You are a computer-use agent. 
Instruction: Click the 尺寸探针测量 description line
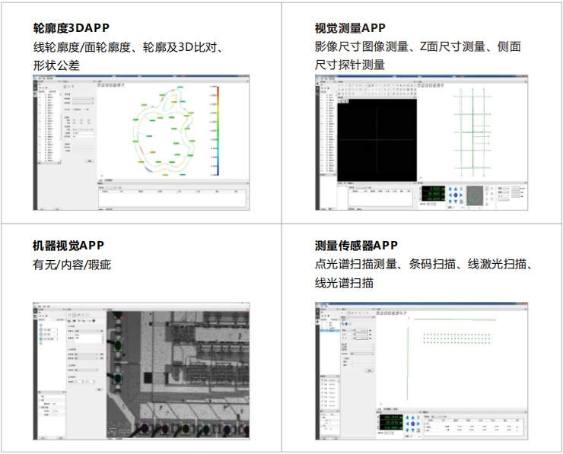click(x=350, y=65)
